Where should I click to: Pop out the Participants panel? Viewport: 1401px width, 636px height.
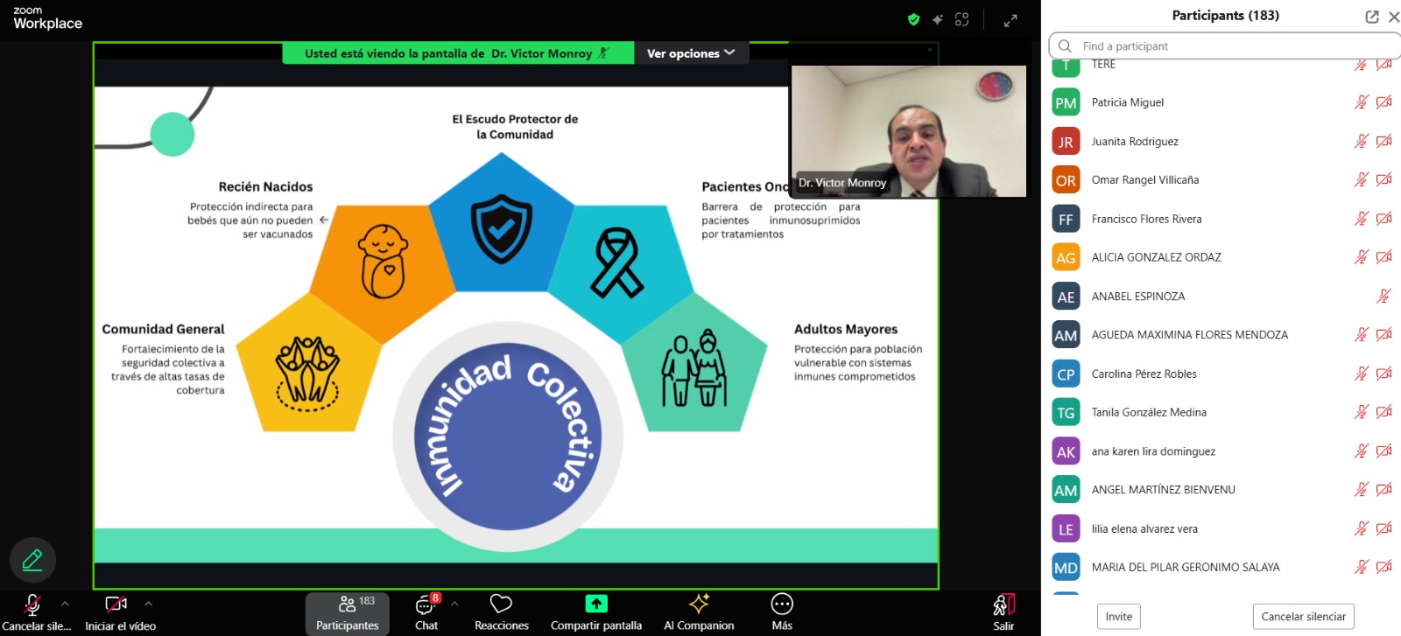(1371, 17)
